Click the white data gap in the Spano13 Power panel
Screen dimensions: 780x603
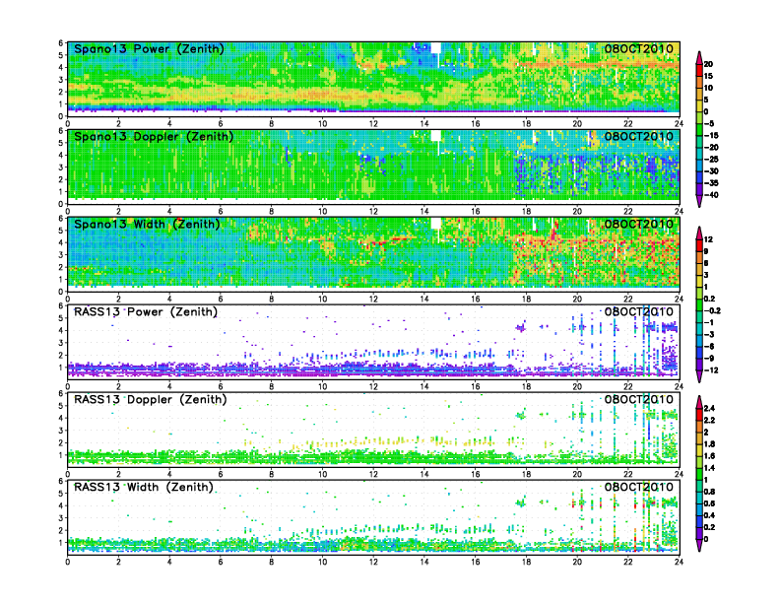pyautogui.click(x=436, y=48)
